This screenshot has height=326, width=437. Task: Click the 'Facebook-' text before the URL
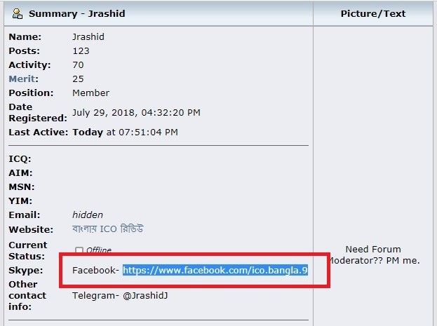(95, 271)
